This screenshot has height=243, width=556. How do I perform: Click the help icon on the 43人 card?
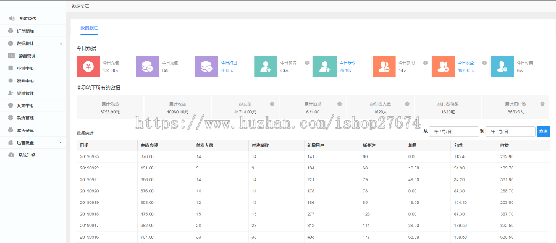[307, 63]
